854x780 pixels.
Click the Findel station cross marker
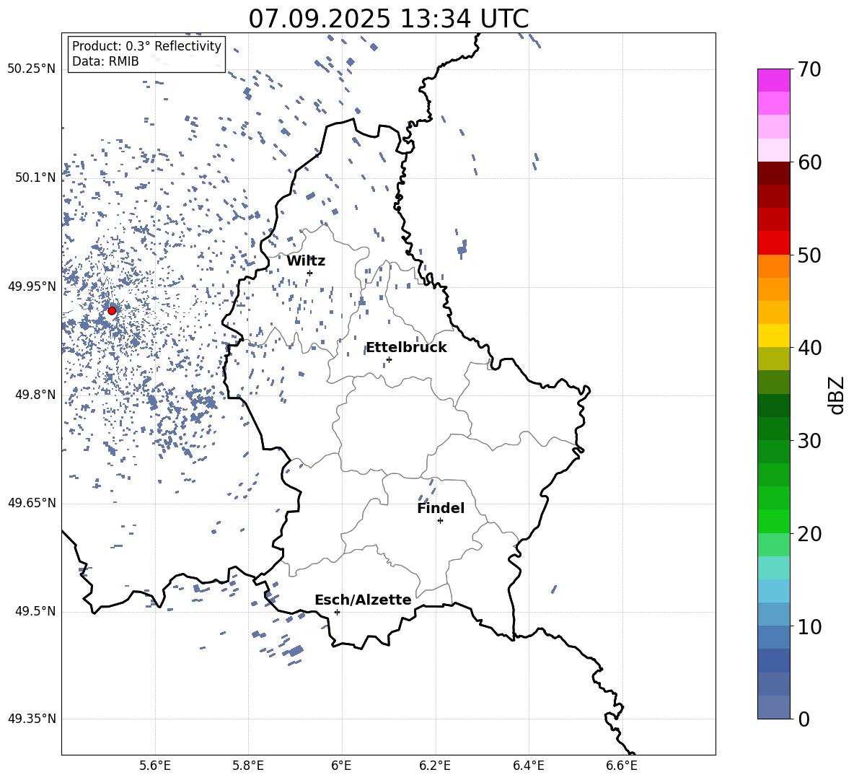click(440, 520)
